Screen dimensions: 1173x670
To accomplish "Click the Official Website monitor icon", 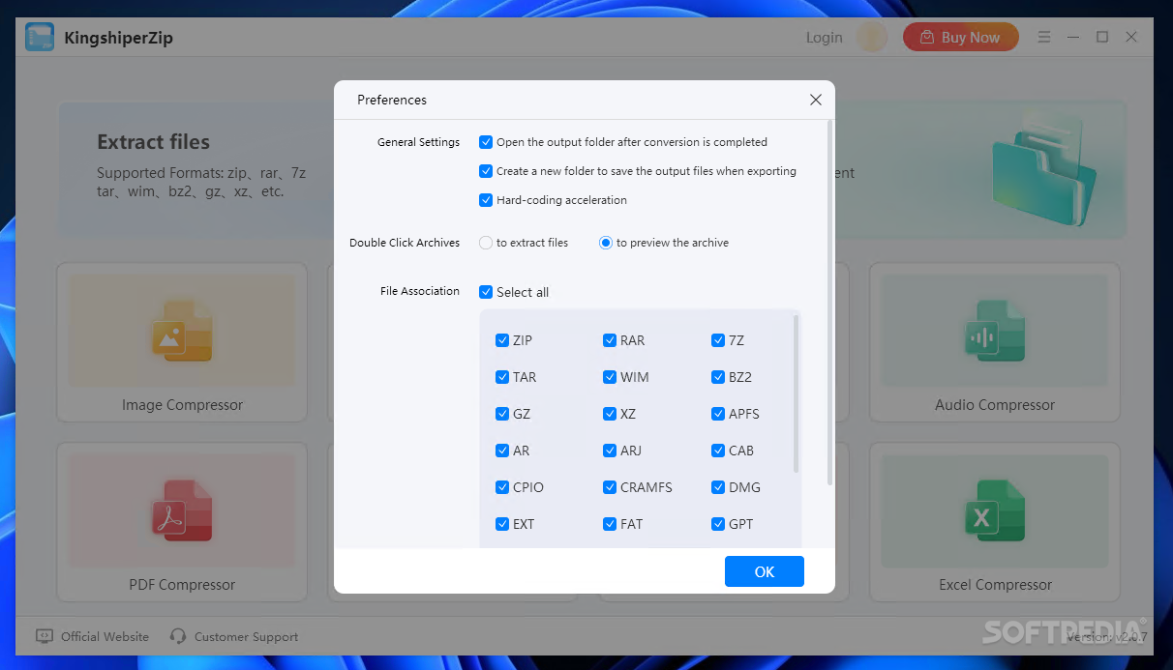I will pyautogui.click(x=45, y=636).
